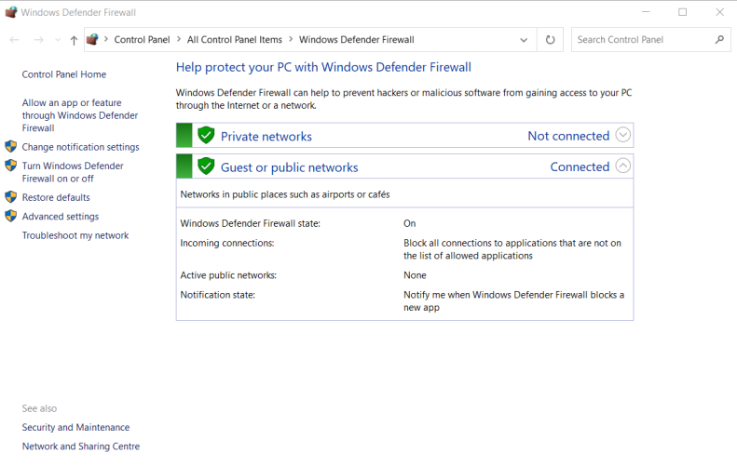This screenshot has width=737, height=466.
Task: Refresh the Windows Defender Firewall page
Action: click(x=550, y=40)
